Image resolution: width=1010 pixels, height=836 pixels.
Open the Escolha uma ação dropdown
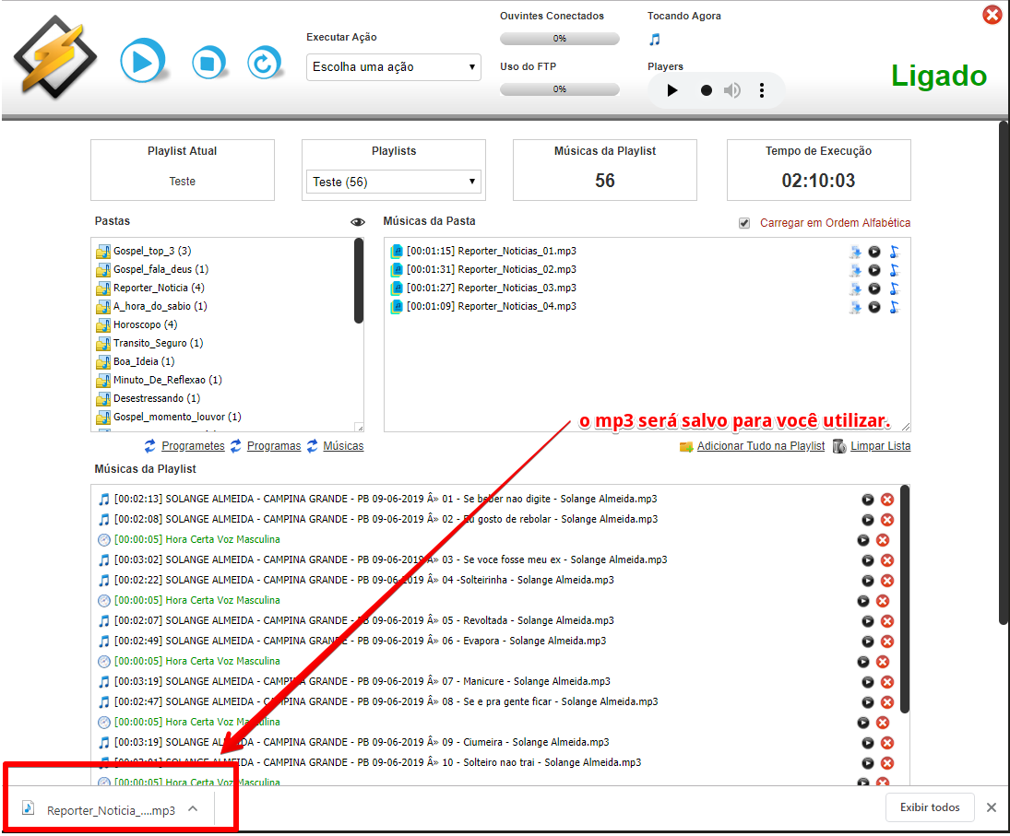(394, 67)
